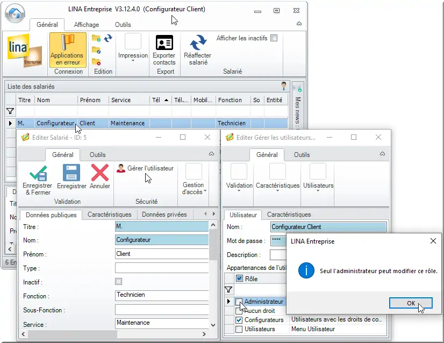Click the person icon in the Liste des salariés header
This screenshot has width=444, height=343.
(284, 85)
